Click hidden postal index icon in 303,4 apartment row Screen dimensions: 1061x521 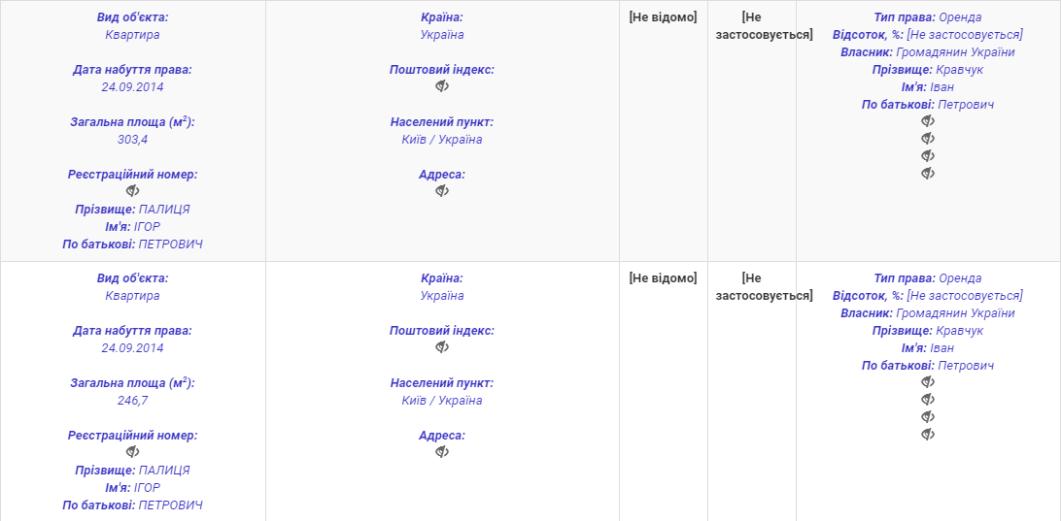(x=442, y=86)
